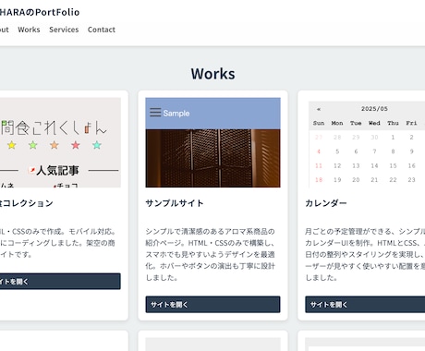Click the Wed column header in calendar
Screen dimensions: 425x351
374,123
